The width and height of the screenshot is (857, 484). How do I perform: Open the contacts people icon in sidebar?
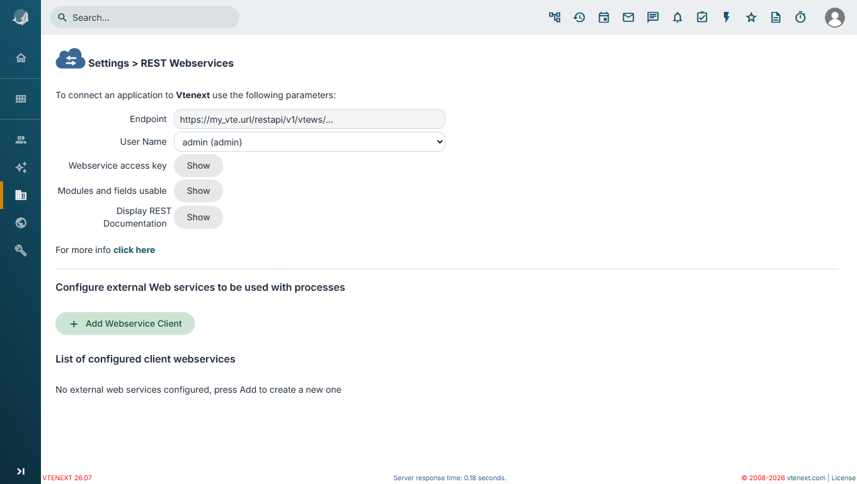click(21, 140)
